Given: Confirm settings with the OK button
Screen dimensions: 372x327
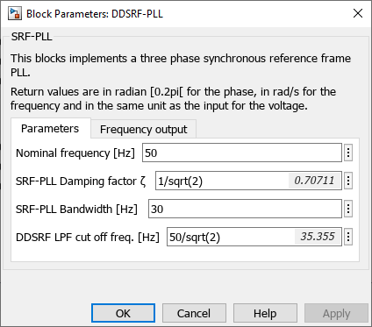Looking at the screenshot, I should click(x=123, y=313).
